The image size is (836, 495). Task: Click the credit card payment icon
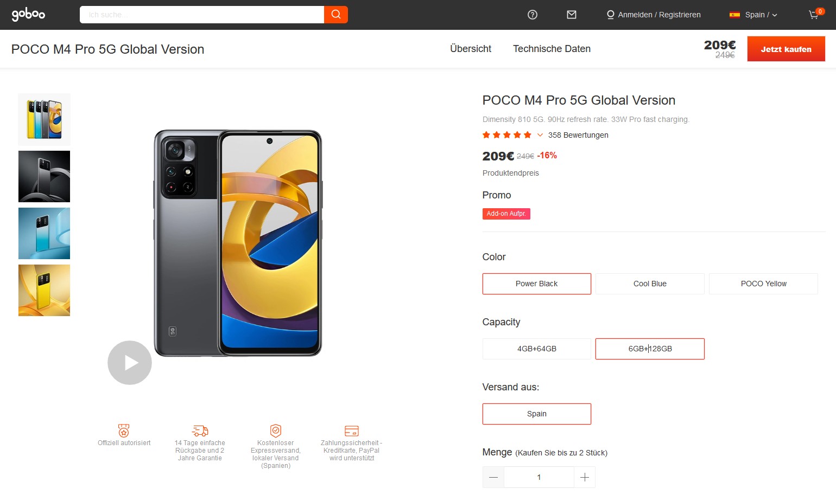352,430
